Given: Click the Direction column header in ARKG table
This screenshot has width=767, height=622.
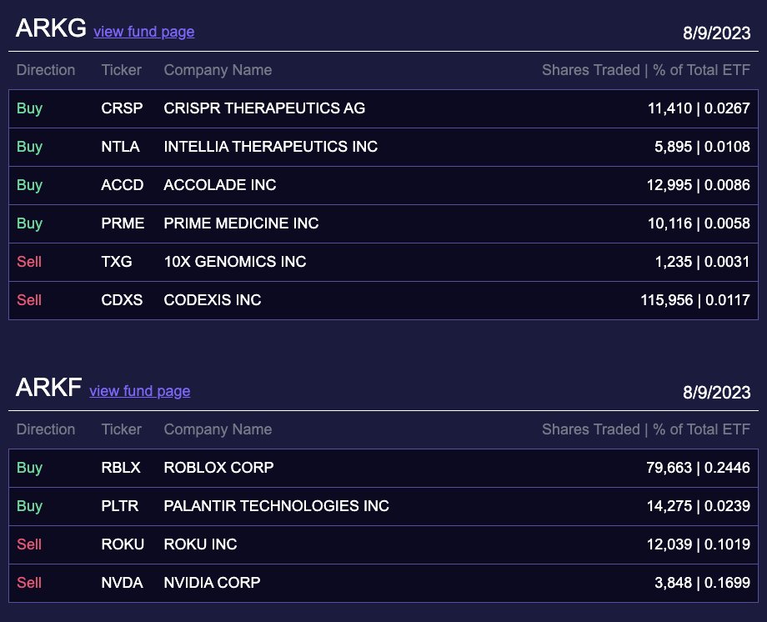Looking at the screenshot, I should click(x=46, y=70).
